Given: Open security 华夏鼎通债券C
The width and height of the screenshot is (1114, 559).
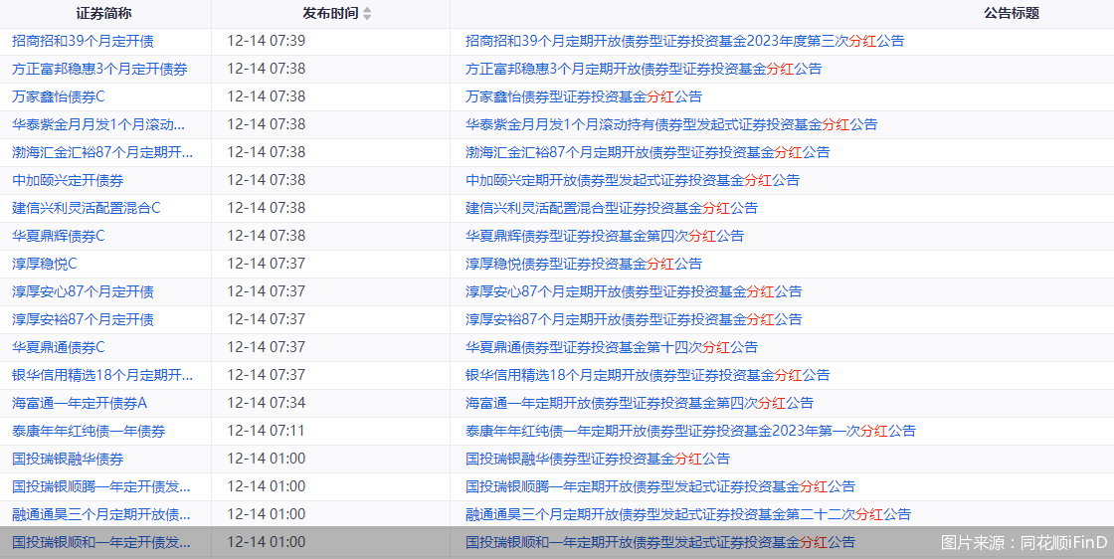Looking at the screenshot, I should tap(59, 346).
